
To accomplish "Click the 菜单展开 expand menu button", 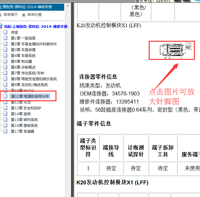I will pyautogui.click(x=10, y=15).
